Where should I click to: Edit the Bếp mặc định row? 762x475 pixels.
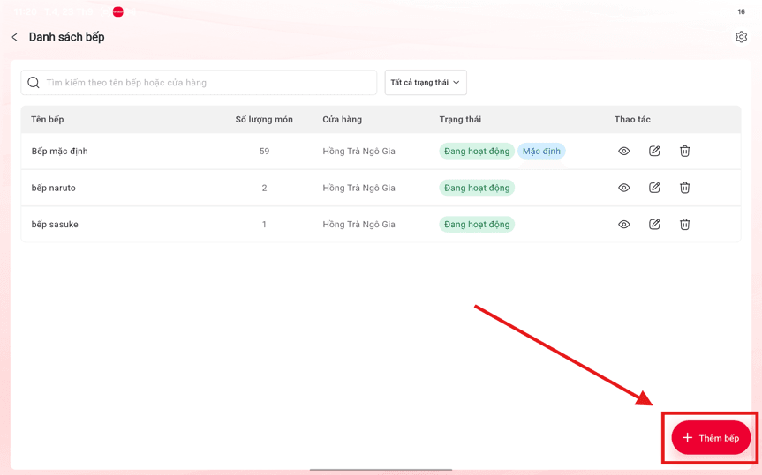654,151
